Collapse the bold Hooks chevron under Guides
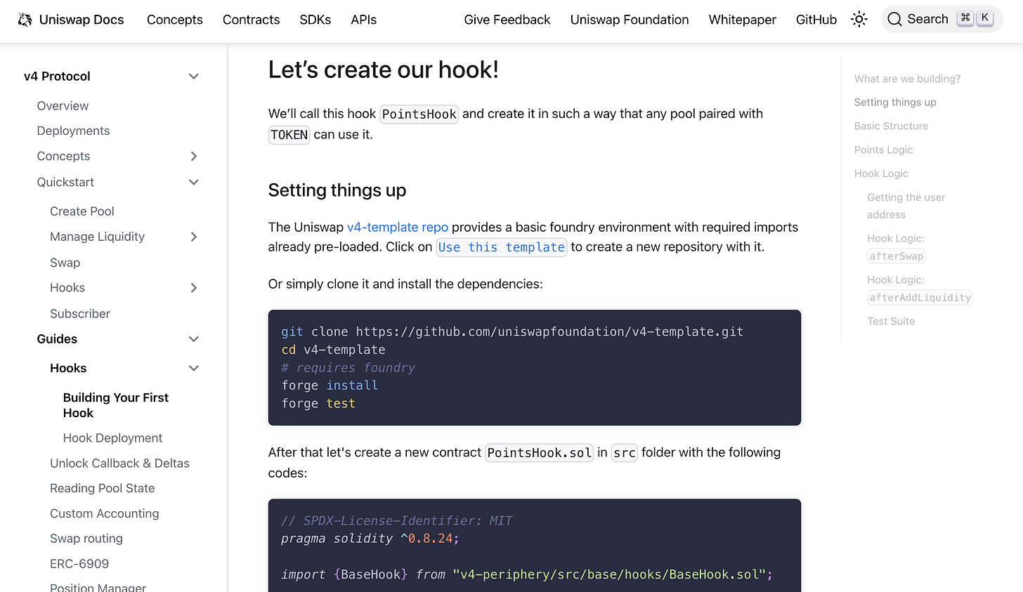 point(194,369)
